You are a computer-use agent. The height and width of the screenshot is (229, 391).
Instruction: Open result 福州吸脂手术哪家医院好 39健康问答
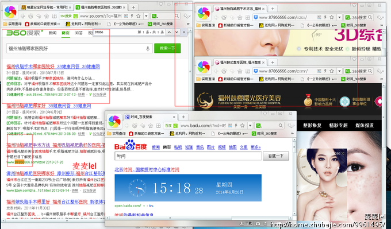(53, 67)
